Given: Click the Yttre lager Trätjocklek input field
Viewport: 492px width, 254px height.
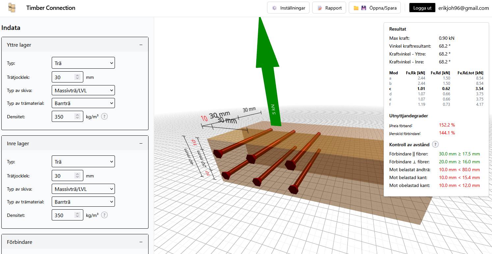Looking at the screenshot, I should (64, 77).
